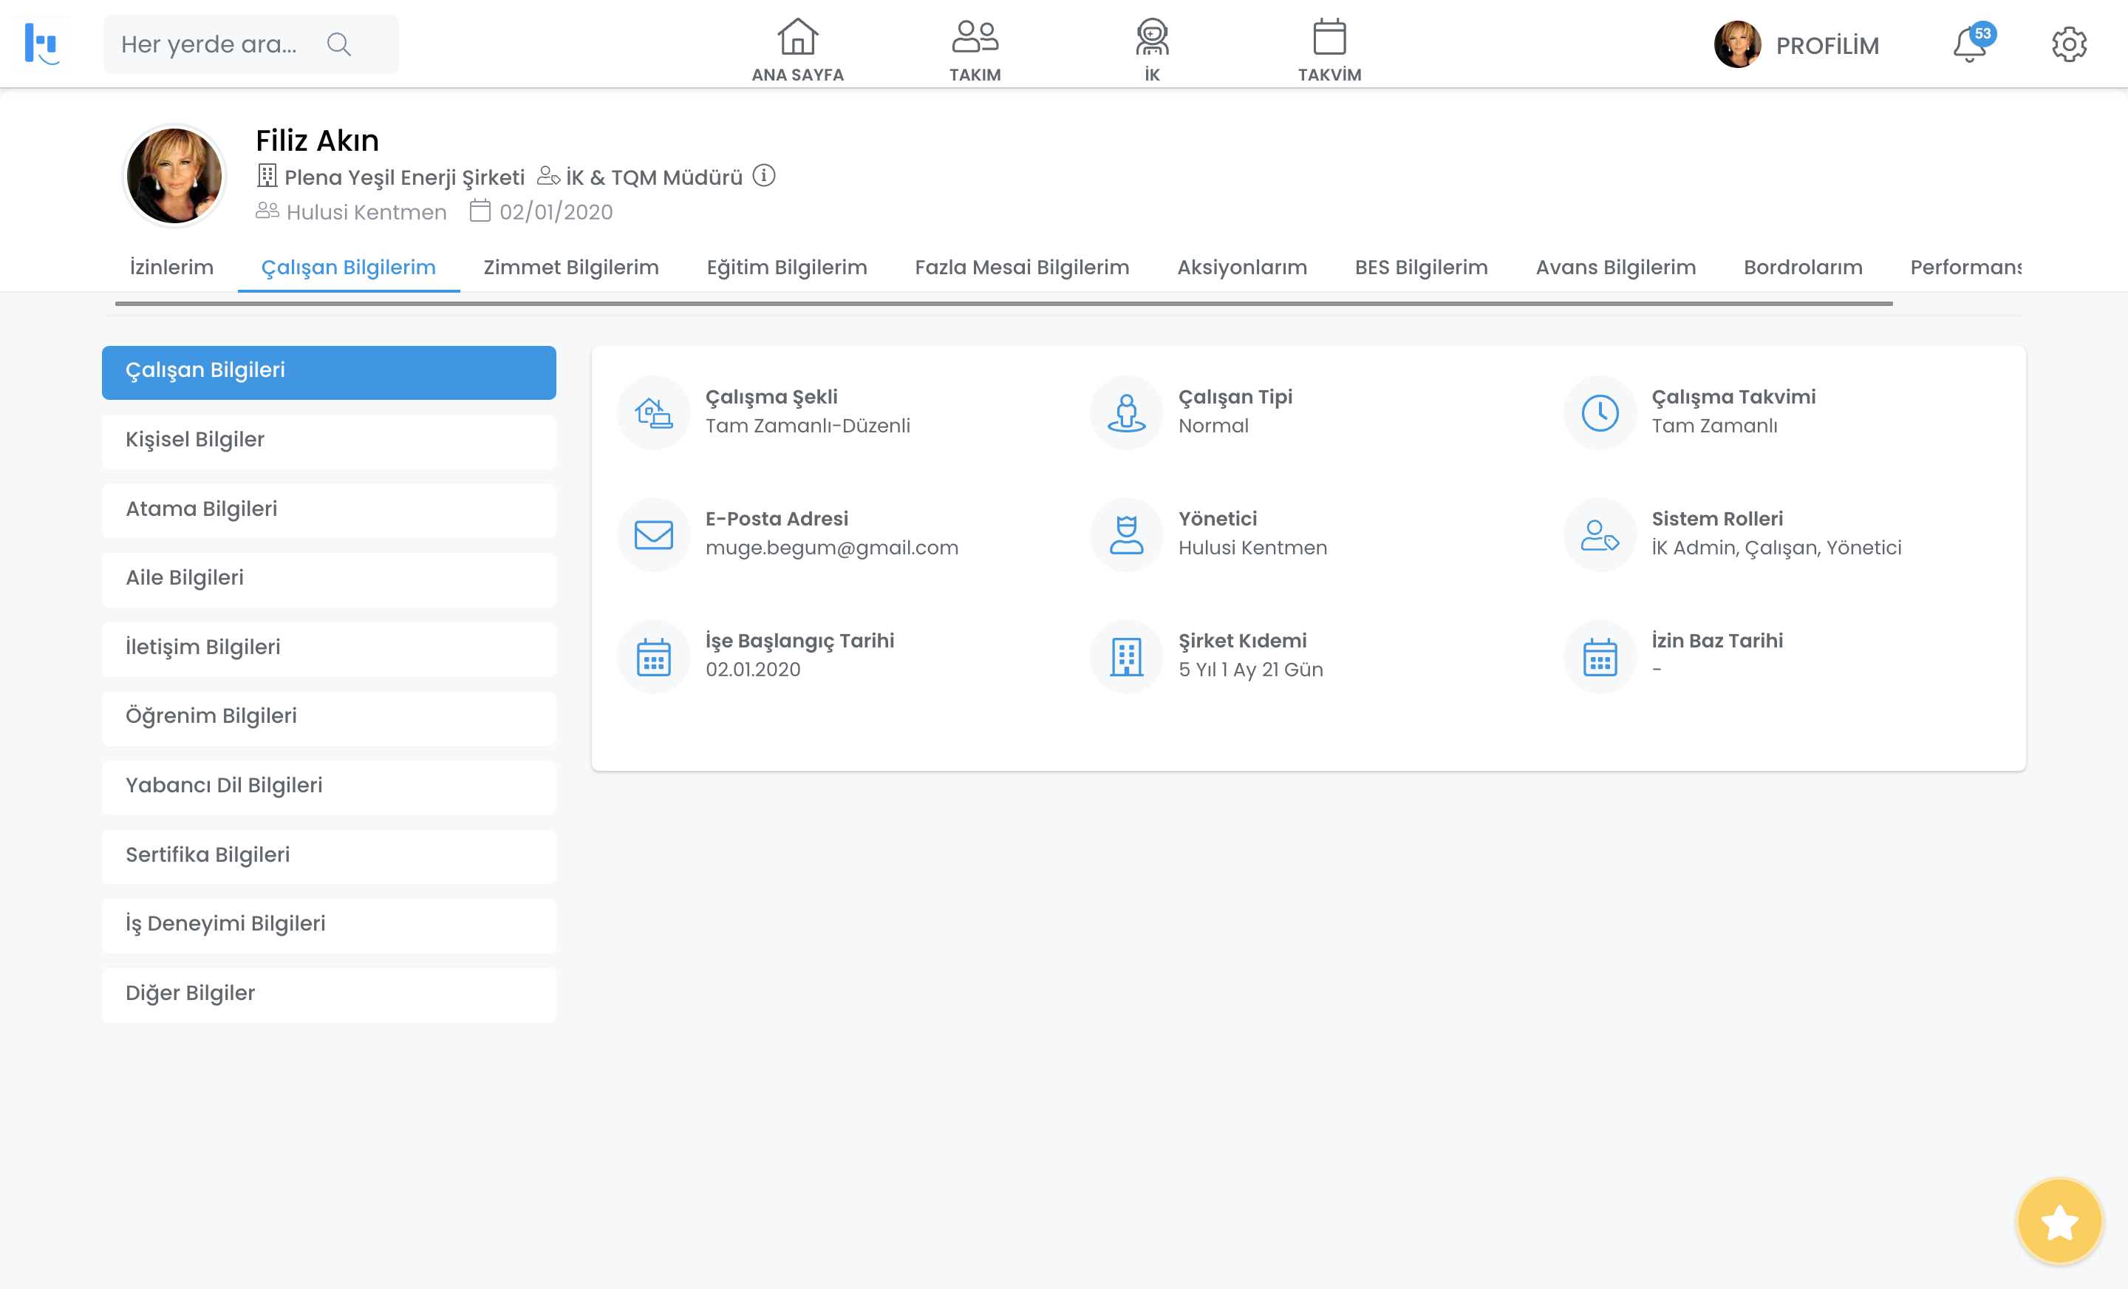The width and height of the screenshot is (2128, 1289).
Task: Open the Bordrolarım tab
Action: coord(1802,267)
